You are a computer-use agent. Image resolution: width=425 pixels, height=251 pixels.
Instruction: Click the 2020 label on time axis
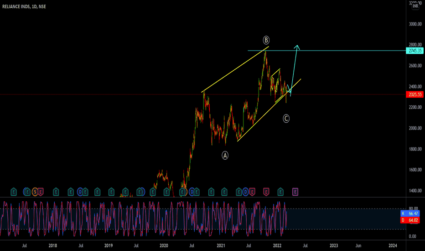coord(164,246)
